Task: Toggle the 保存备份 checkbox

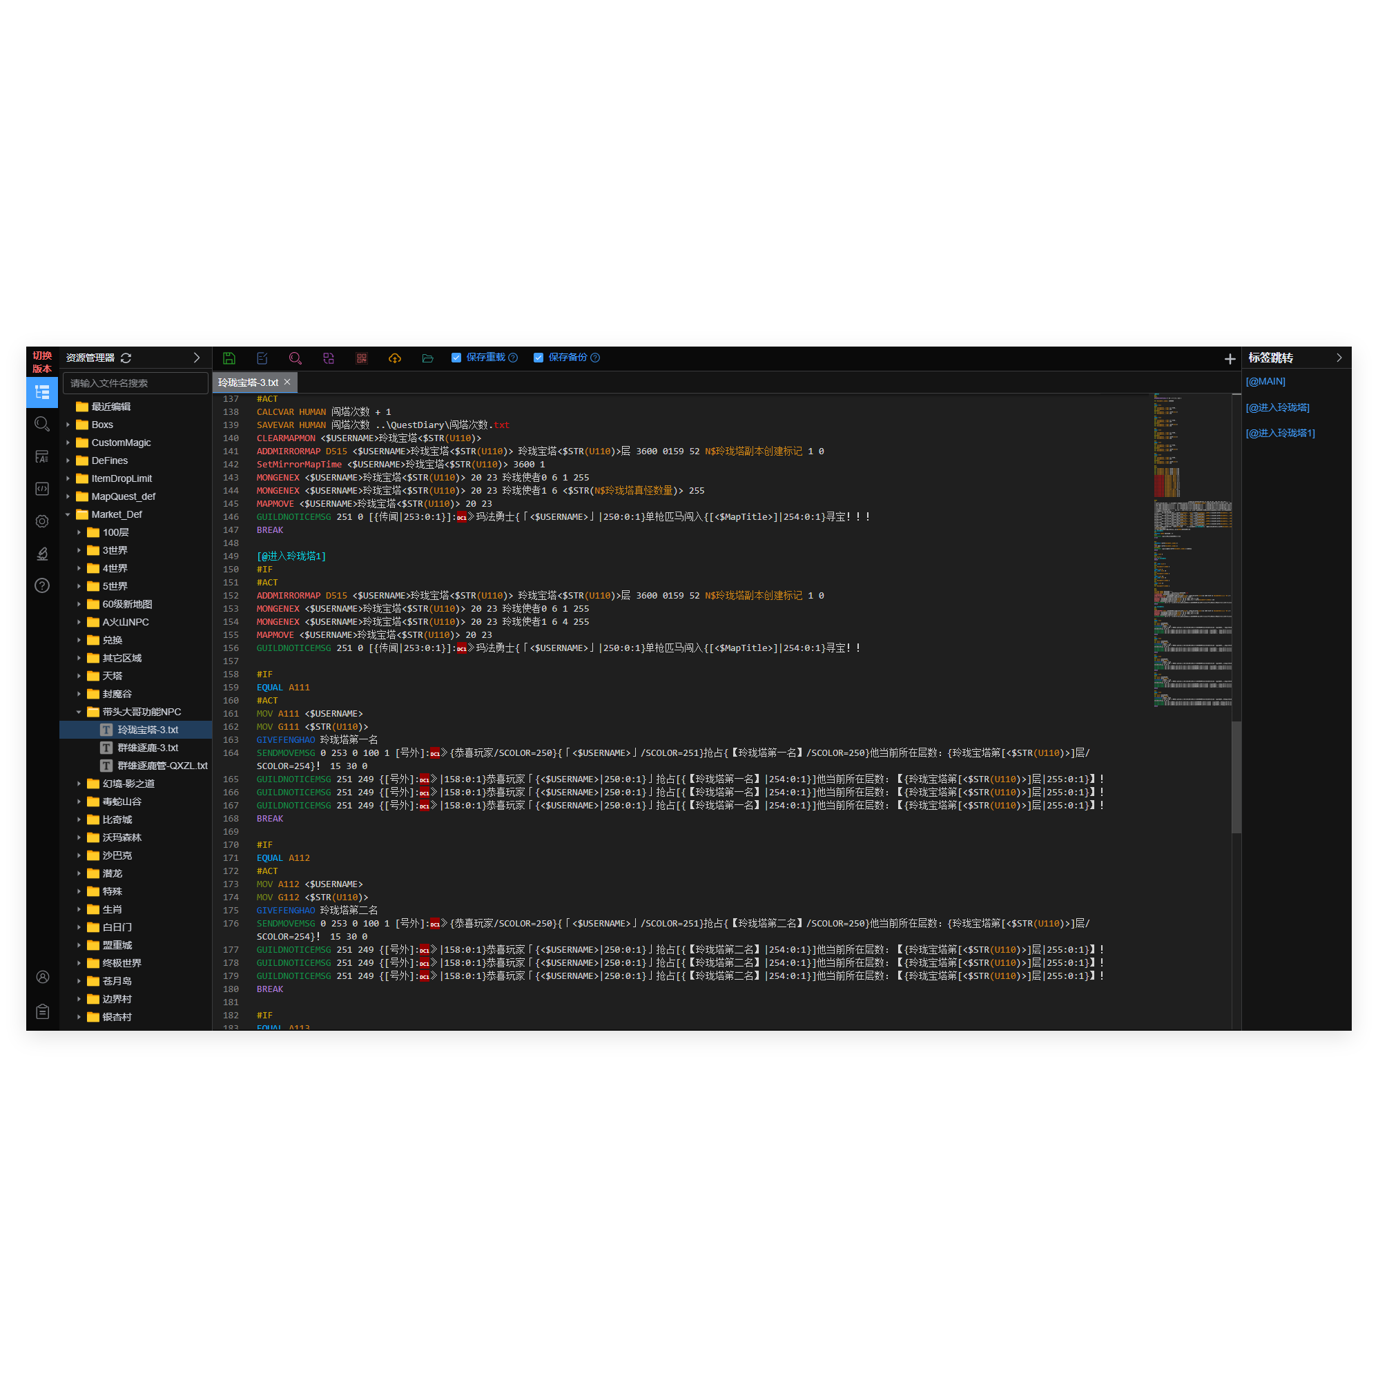Action: tap(538, 358)
